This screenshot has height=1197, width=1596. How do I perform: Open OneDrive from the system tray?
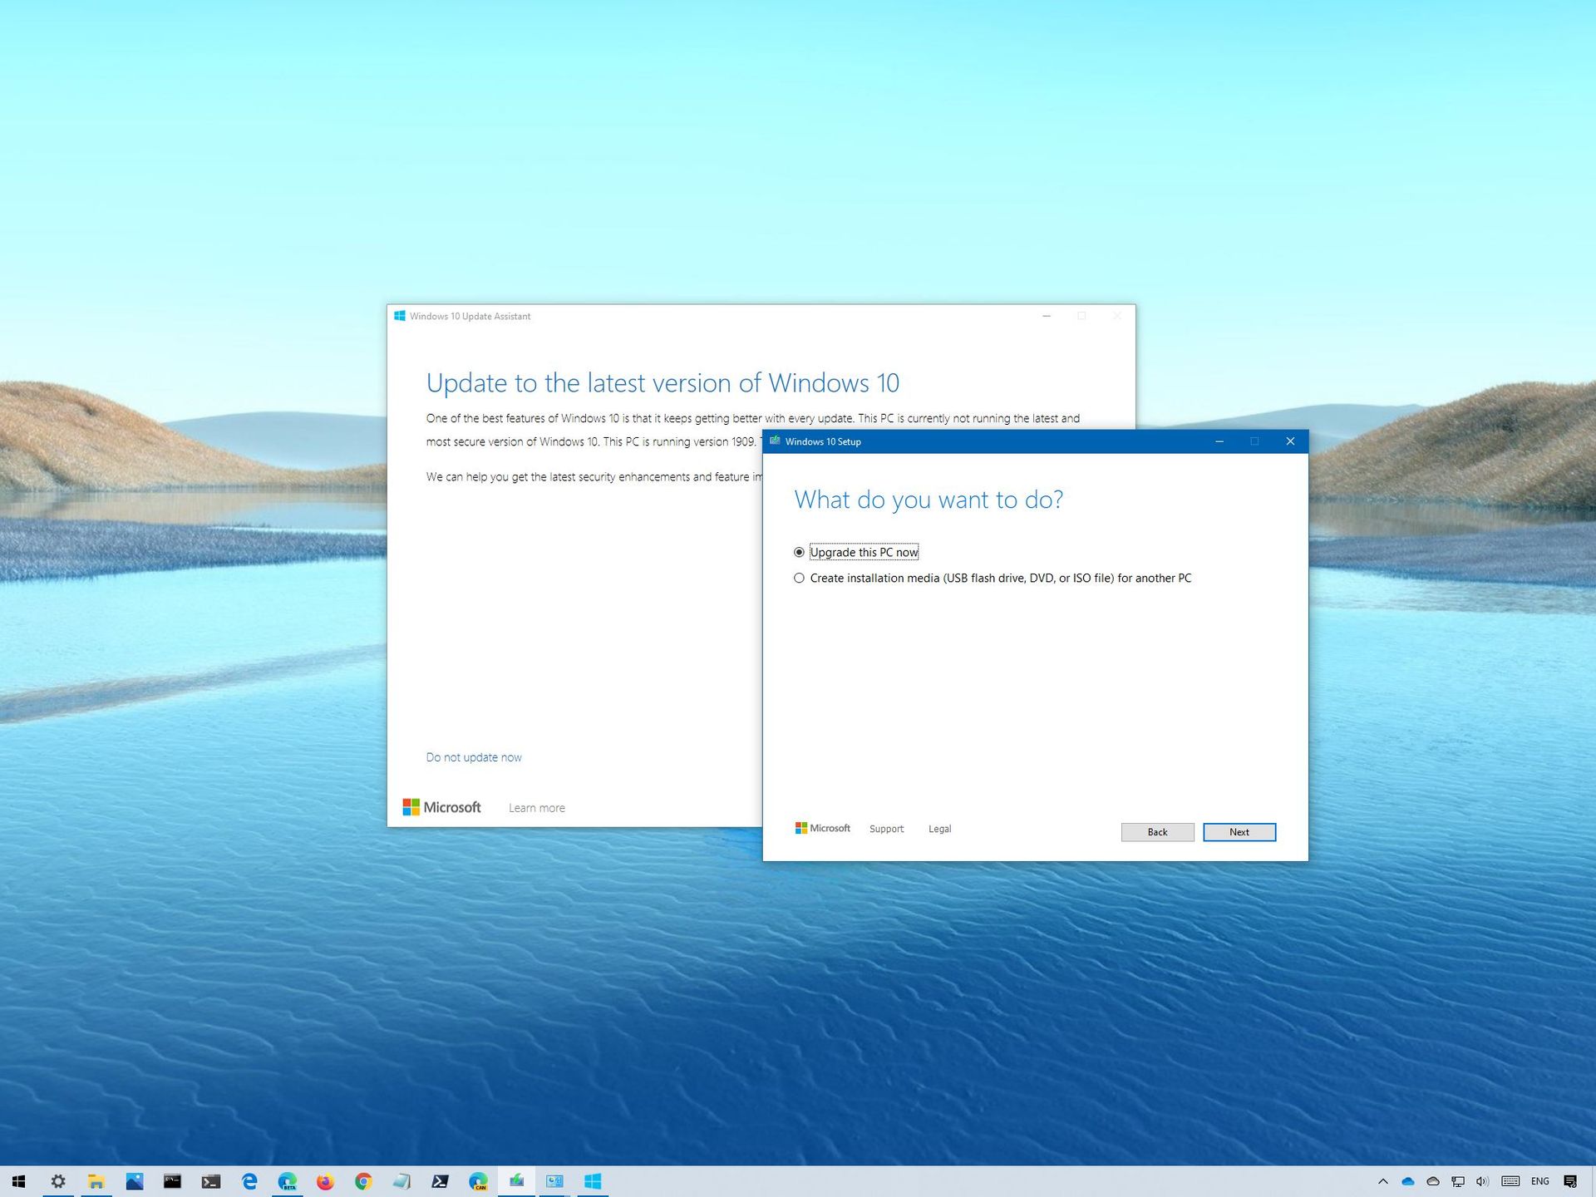(x=1408, y=1181)
